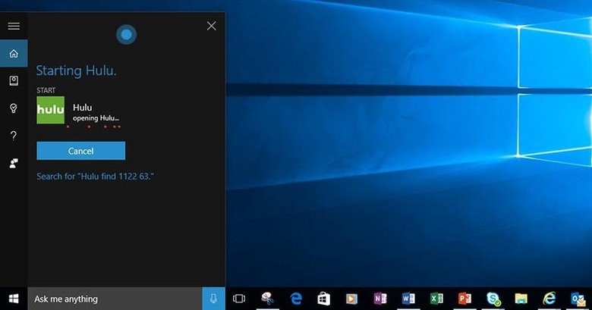Open the Windows Store taskbar icon
This screenshot has width=592, height=310.
(323, 299)
